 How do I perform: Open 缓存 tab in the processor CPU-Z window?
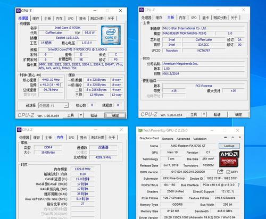pos(36,19)
